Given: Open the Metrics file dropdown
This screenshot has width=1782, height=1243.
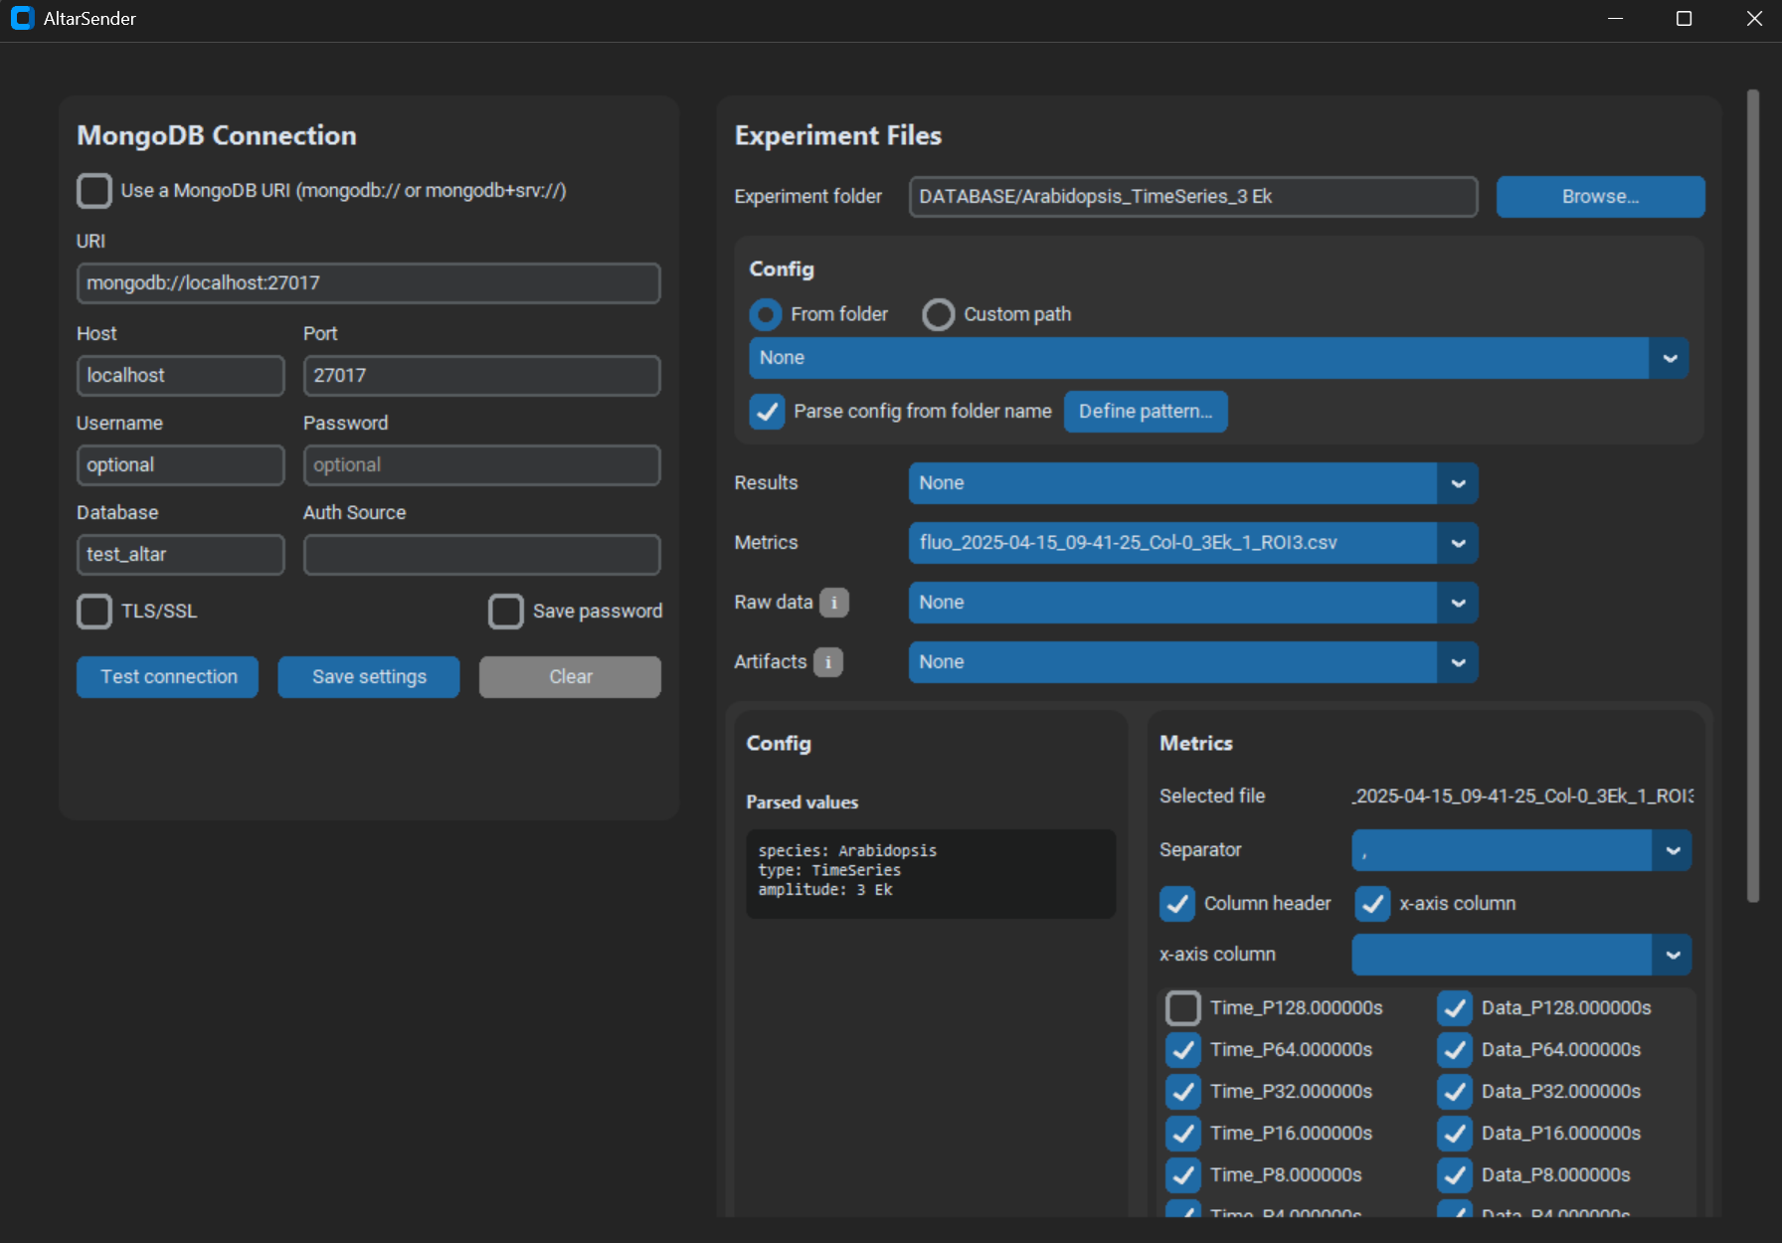Looking at the screenshot, I should (1458, 543).
